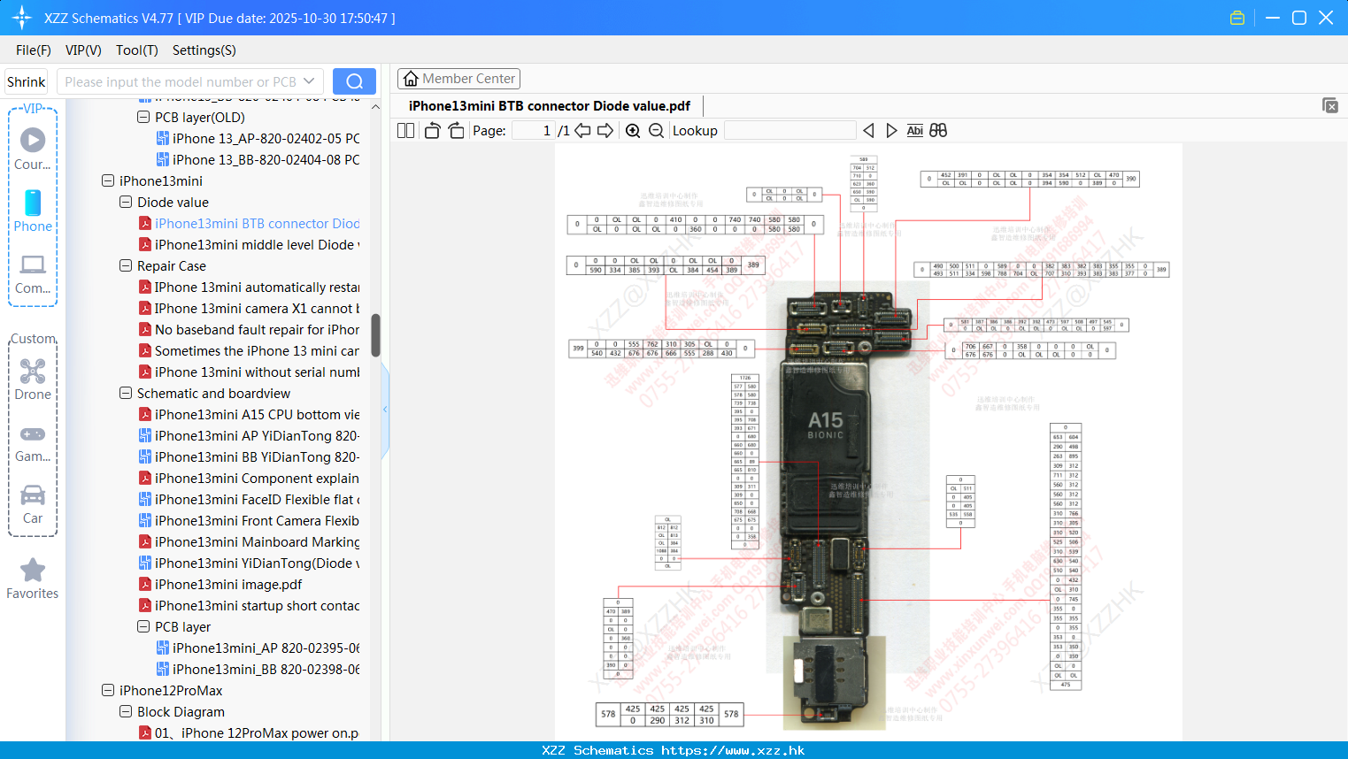This screenshot has width=1348, height=759.
Task: Open iPhone13mini FaceID Flexible flat file
Action: click(249, 499)
